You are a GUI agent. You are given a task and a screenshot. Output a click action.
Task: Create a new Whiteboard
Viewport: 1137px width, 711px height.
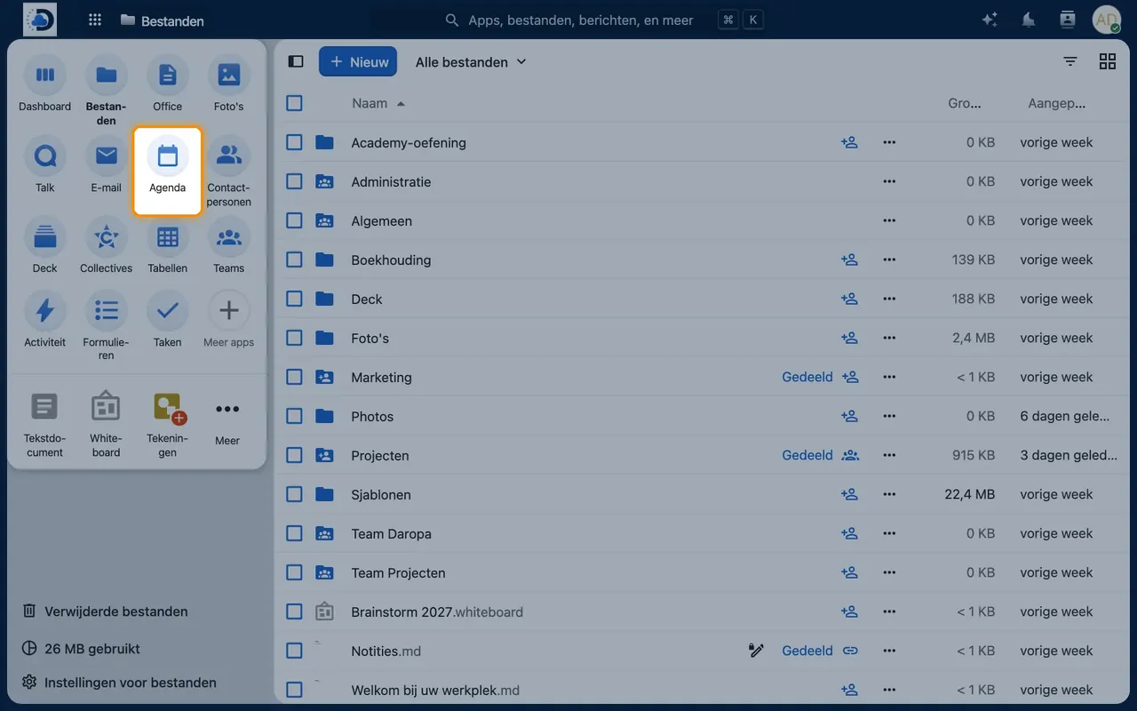[x=106, y=424]
